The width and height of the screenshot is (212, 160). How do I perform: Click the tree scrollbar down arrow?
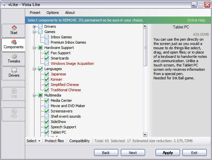tap(145, 135)
